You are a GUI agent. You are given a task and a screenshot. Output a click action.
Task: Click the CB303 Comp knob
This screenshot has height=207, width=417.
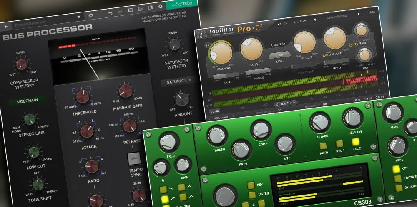point(261,130)
